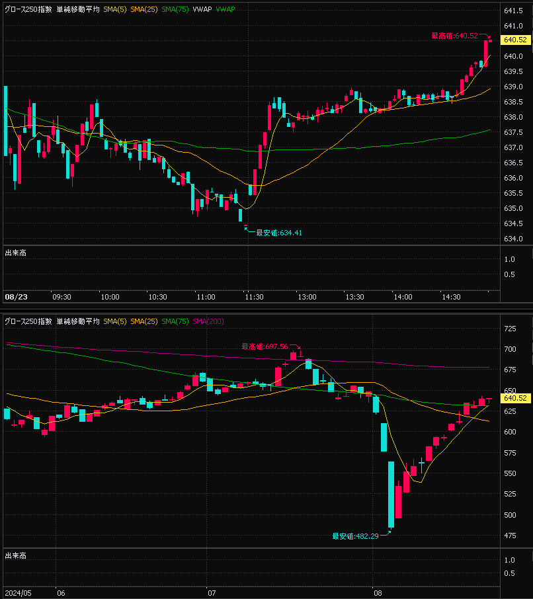Click the SMA(75) legend in the upper chart
This screenshot has width=533, height=599.
tap(175, 9)
